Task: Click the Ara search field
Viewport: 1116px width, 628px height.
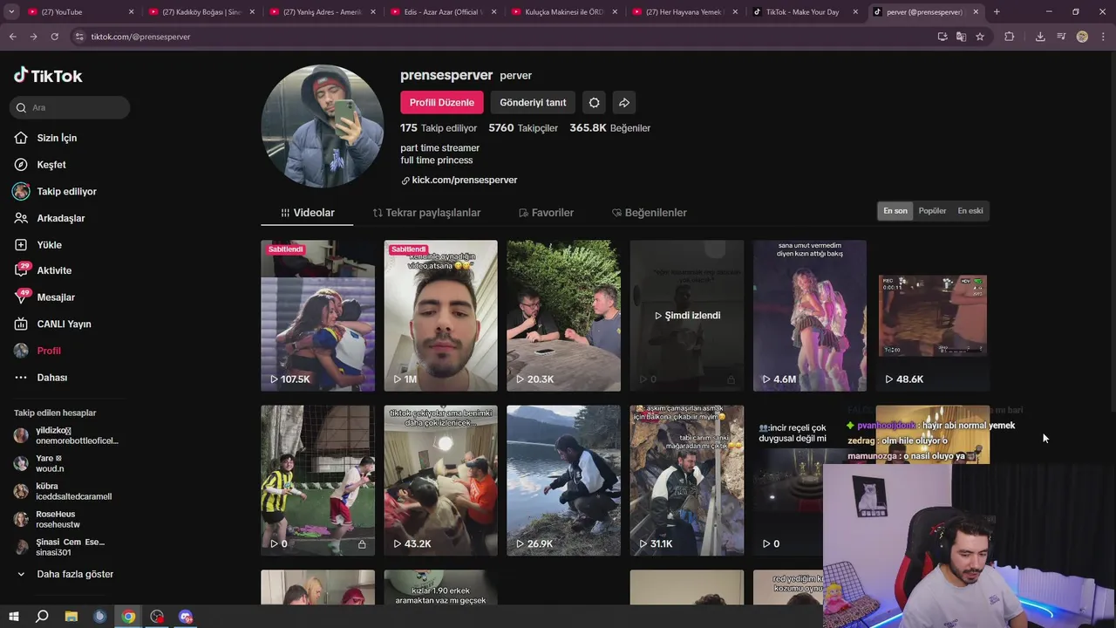Action: tap(71, 107)
